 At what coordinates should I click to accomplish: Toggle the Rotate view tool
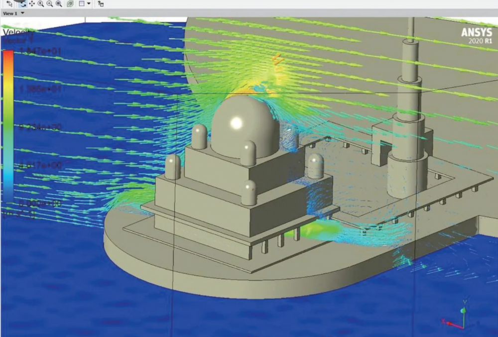pos(23,3)
